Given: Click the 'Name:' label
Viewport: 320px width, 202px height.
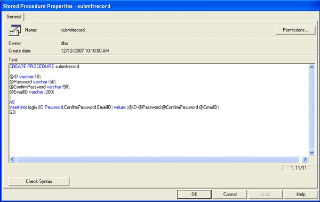Looking at the screenshot, I should pos(31,30).
